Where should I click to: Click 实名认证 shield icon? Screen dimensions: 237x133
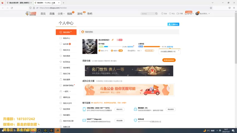click(x=135, y=120)
